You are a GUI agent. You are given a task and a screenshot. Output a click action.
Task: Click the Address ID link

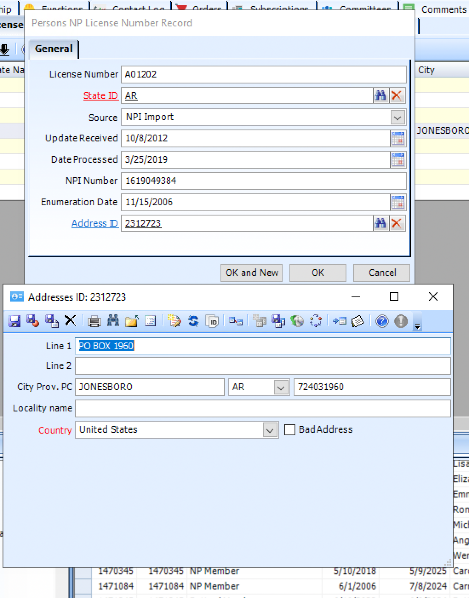[x=94, y=223]
